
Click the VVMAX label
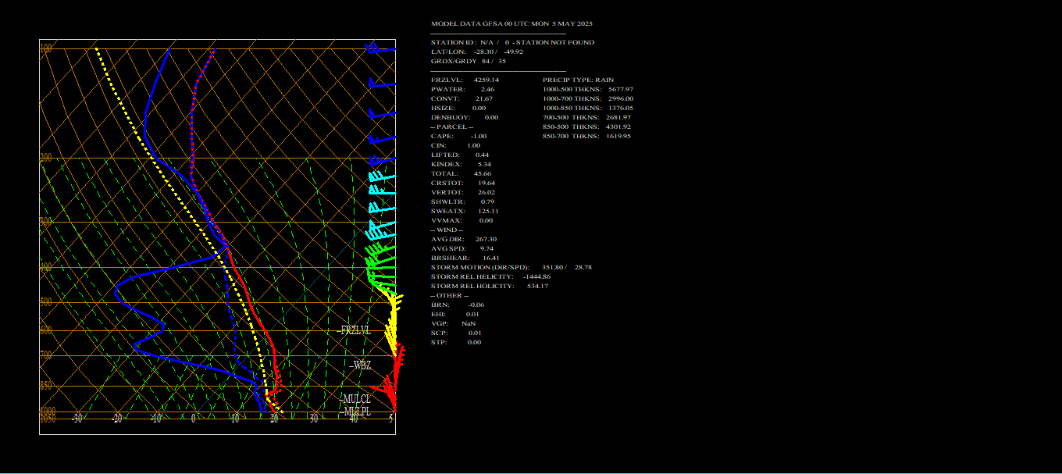coord(444,220)
